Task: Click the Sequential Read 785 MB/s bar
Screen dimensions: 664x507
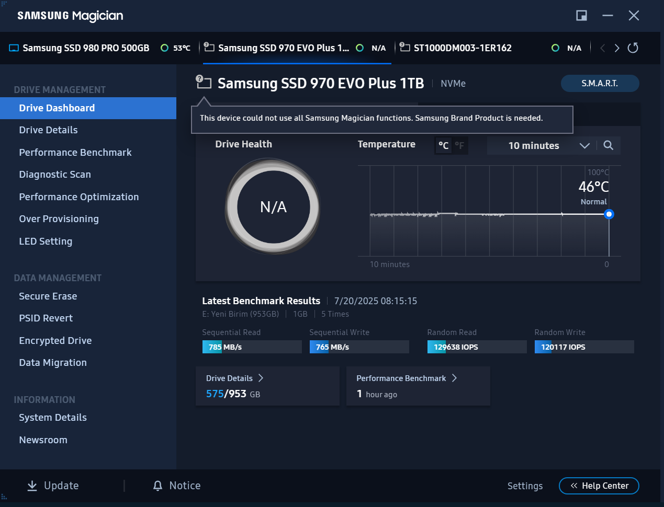Action: click(252, 347)
